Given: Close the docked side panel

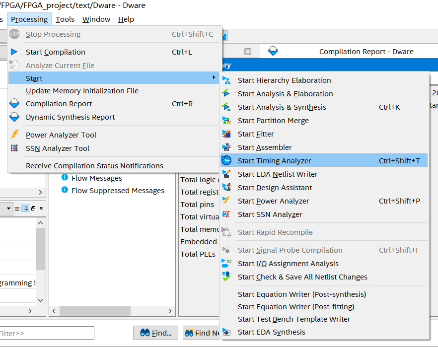Looking at the screenshot, I should coord(41,209).
